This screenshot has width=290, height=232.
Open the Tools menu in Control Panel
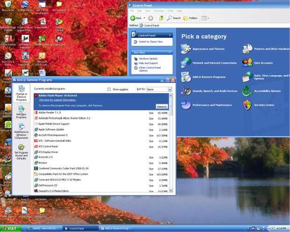(x=170, y=11)
